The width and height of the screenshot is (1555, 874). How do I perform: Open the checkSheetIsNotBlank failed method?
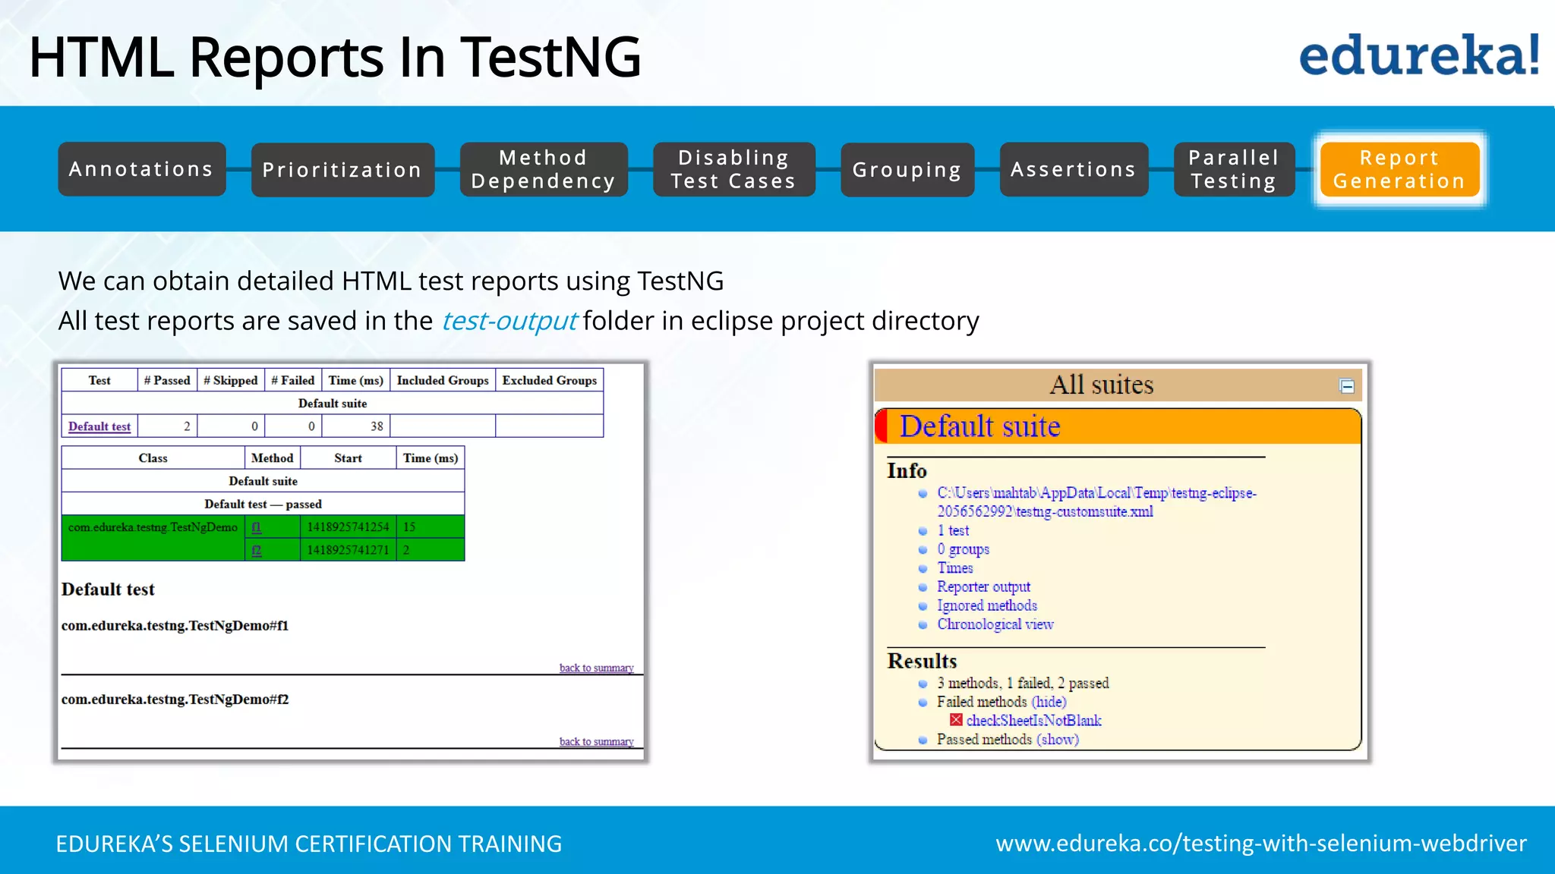click(x=1033, y=721)
